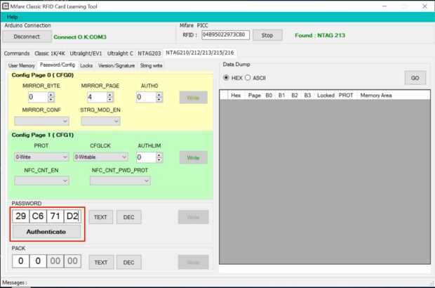This screenshot has width=435, height=288.
Task: Click the Authenticate button
Action: 46,232
